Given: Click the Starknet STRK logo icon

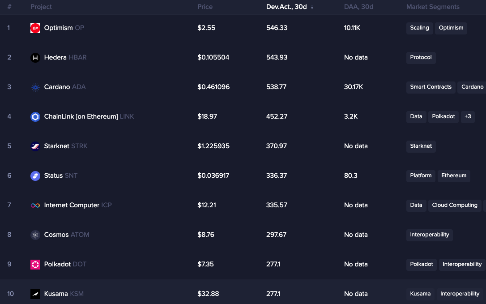Looking at the screenshot, I should tap(35, 146).
